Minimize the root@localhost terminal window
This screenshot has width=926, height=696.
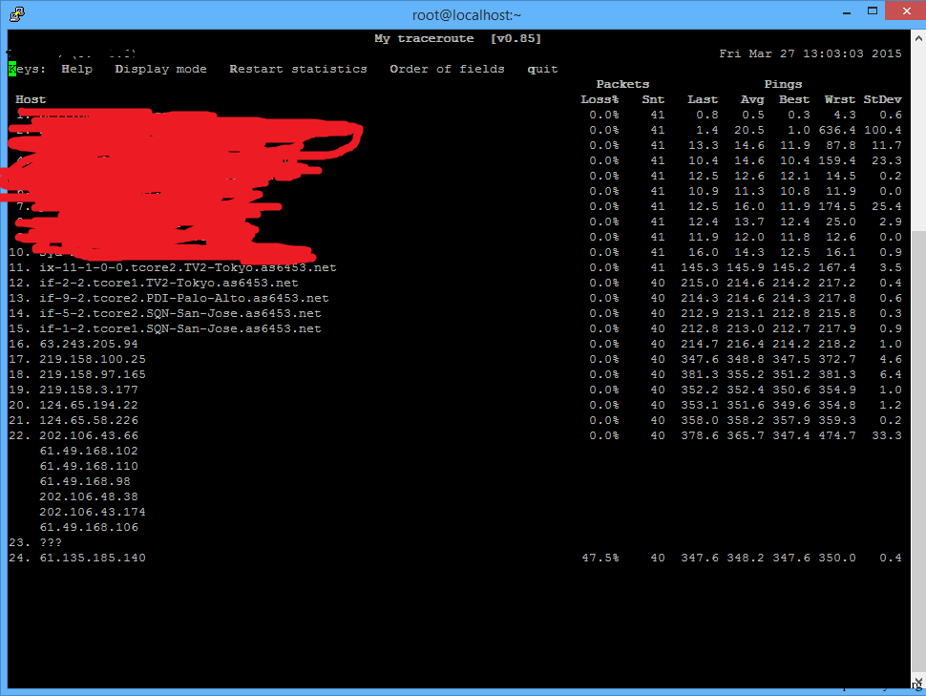click(x=846, y=12)
